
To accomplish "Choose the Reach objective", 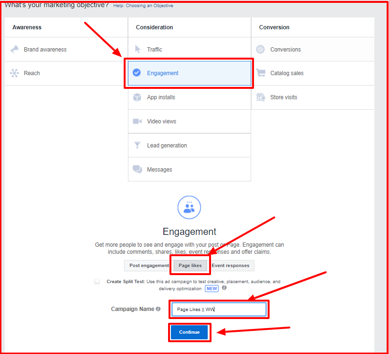I will (x=66, y=73).
